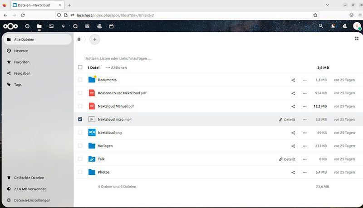Open the unified search magnifier

point(321,26)
